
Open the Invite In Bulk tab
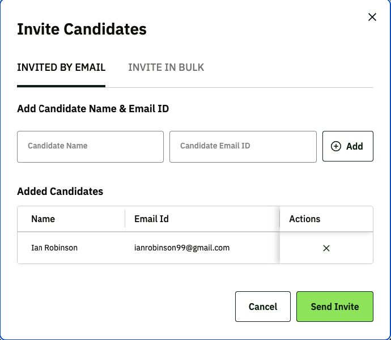pos(166,67)
